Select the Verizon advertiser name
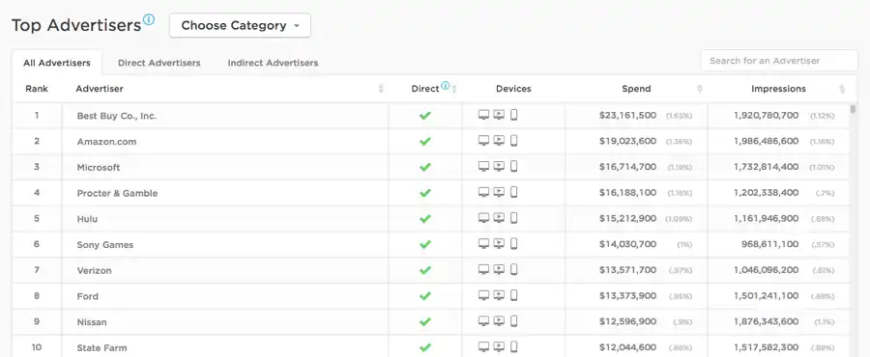 pyautogui.click(x=95, y=270)
